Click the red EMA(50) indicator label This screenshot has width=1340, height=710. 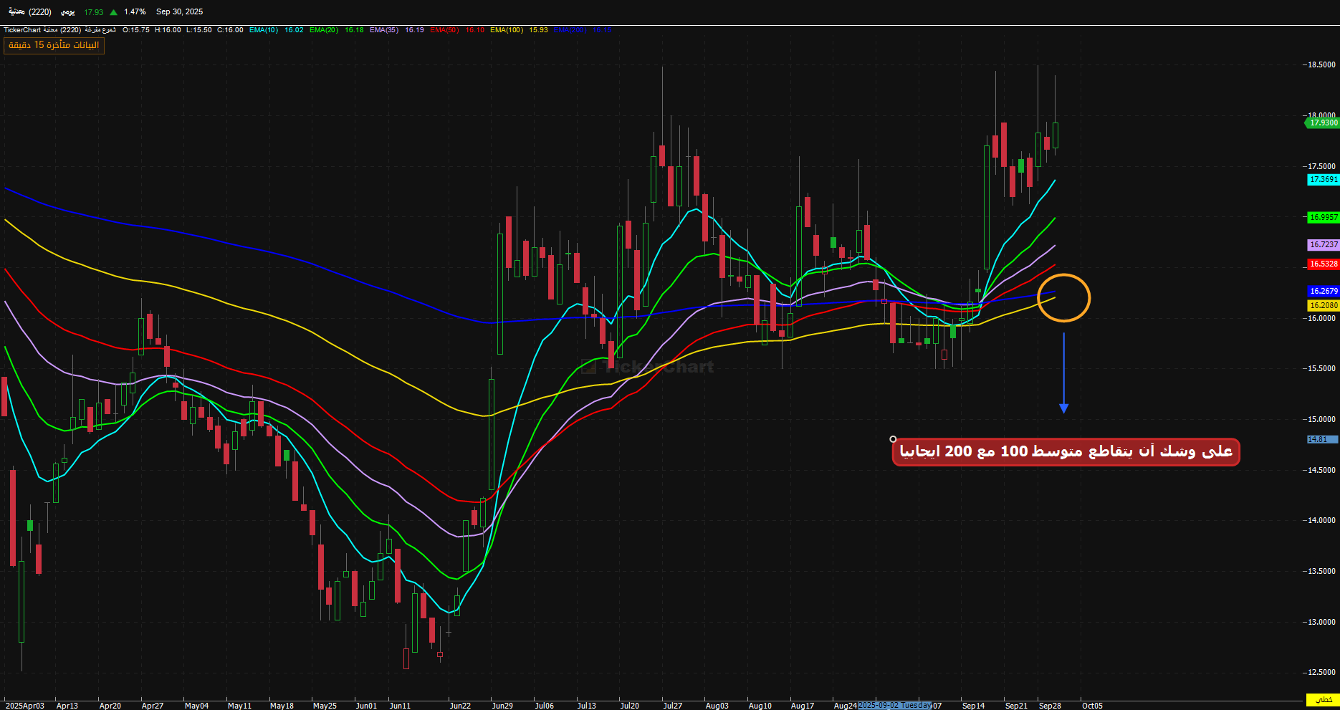(x=444, y=30)
